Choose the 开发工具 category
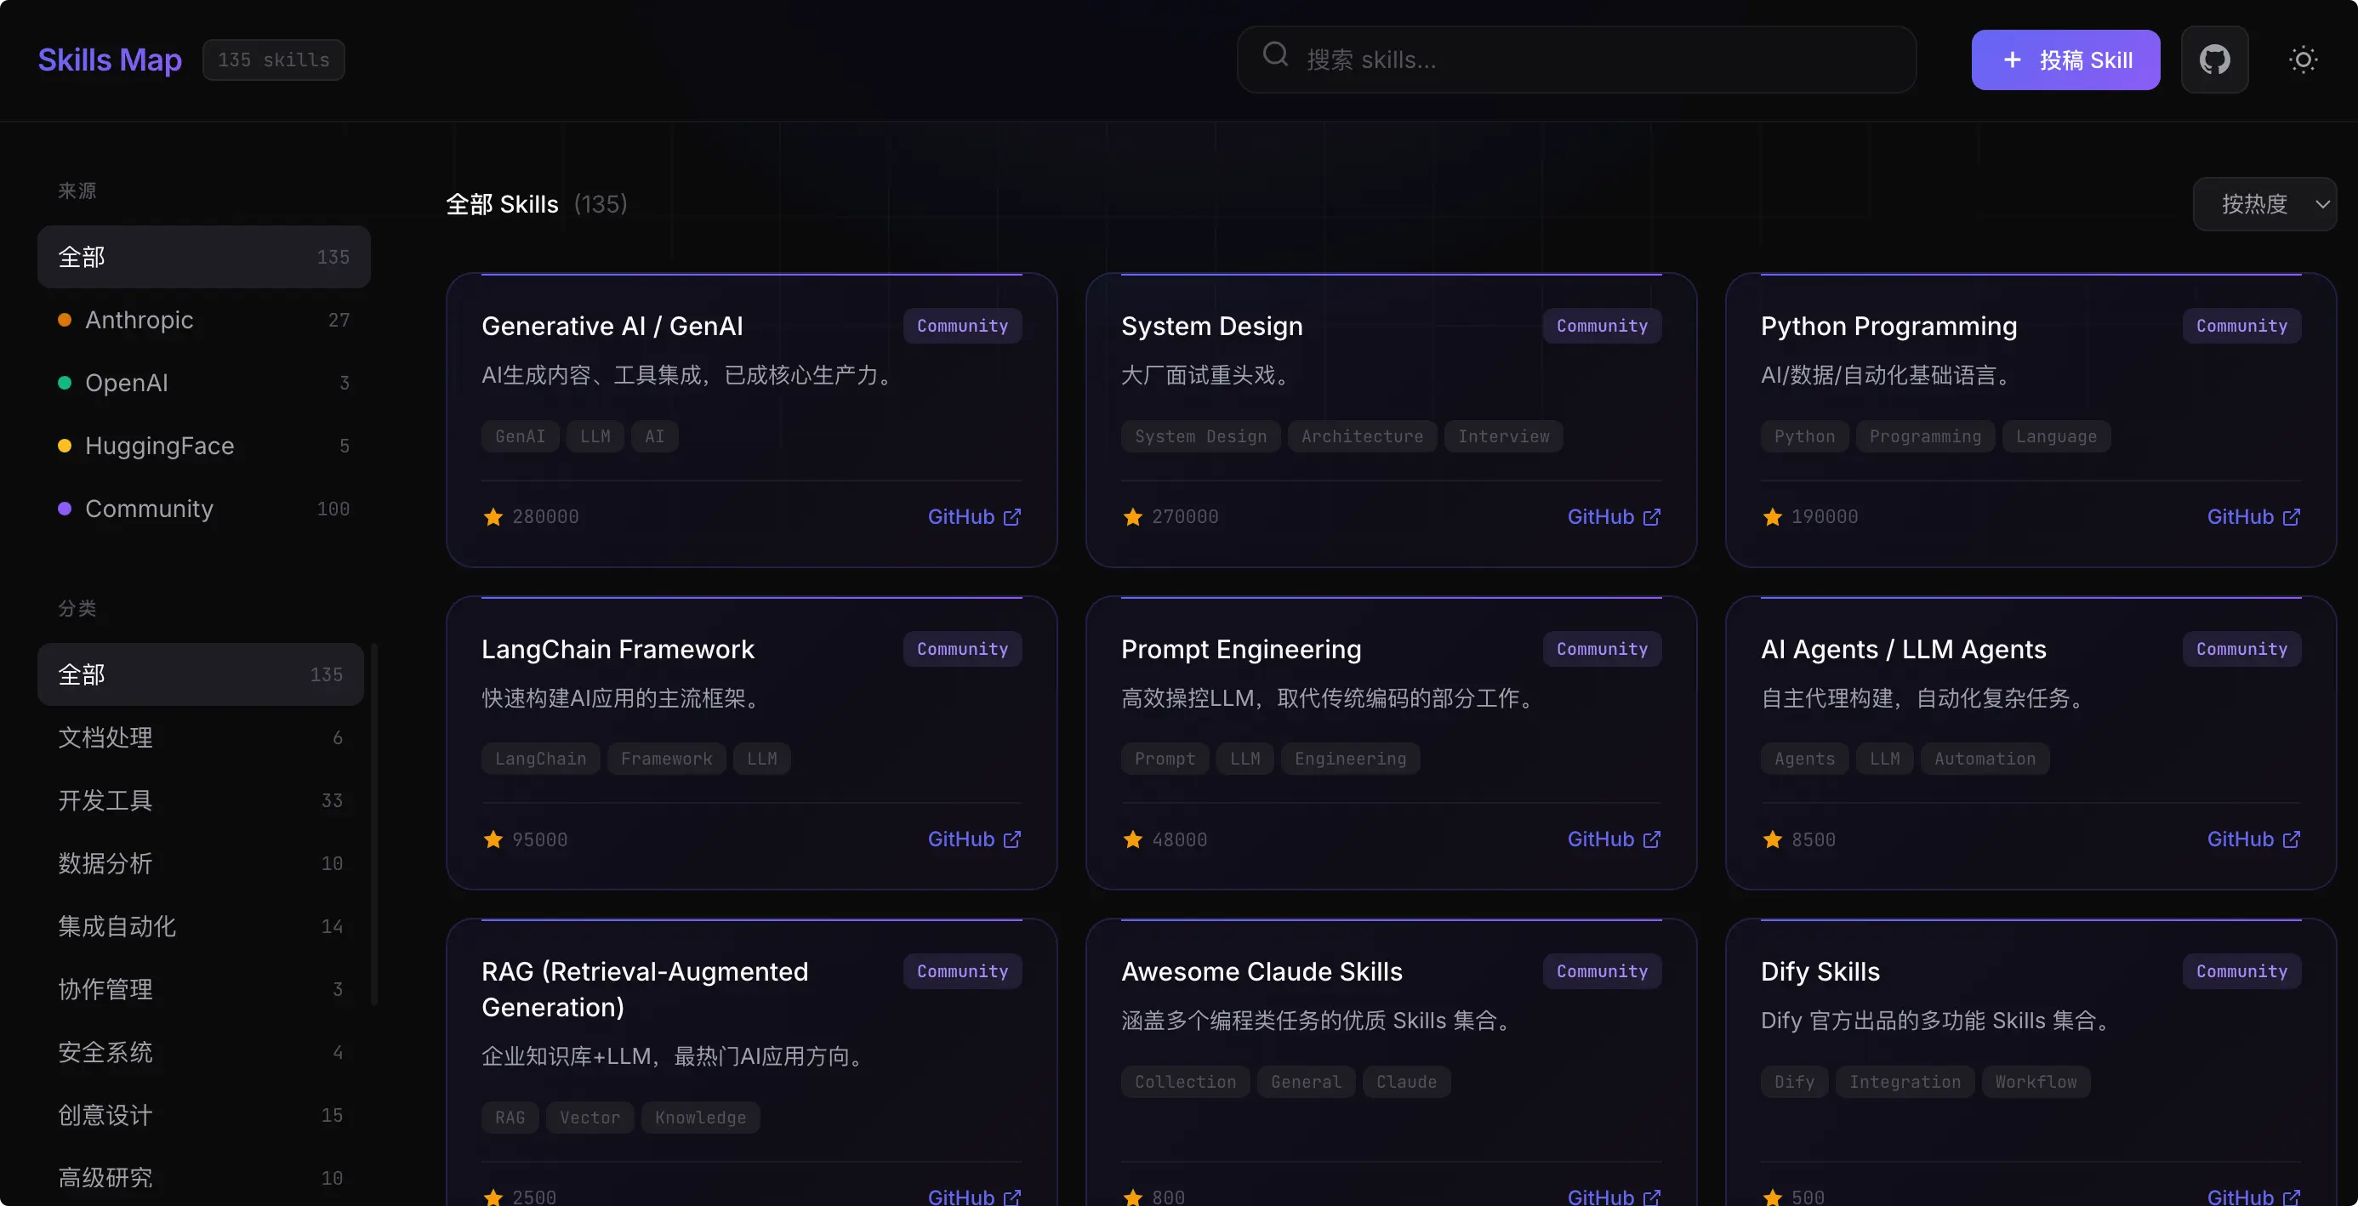This screenshot has height=1206, width=2358. (x=201, y=800)
